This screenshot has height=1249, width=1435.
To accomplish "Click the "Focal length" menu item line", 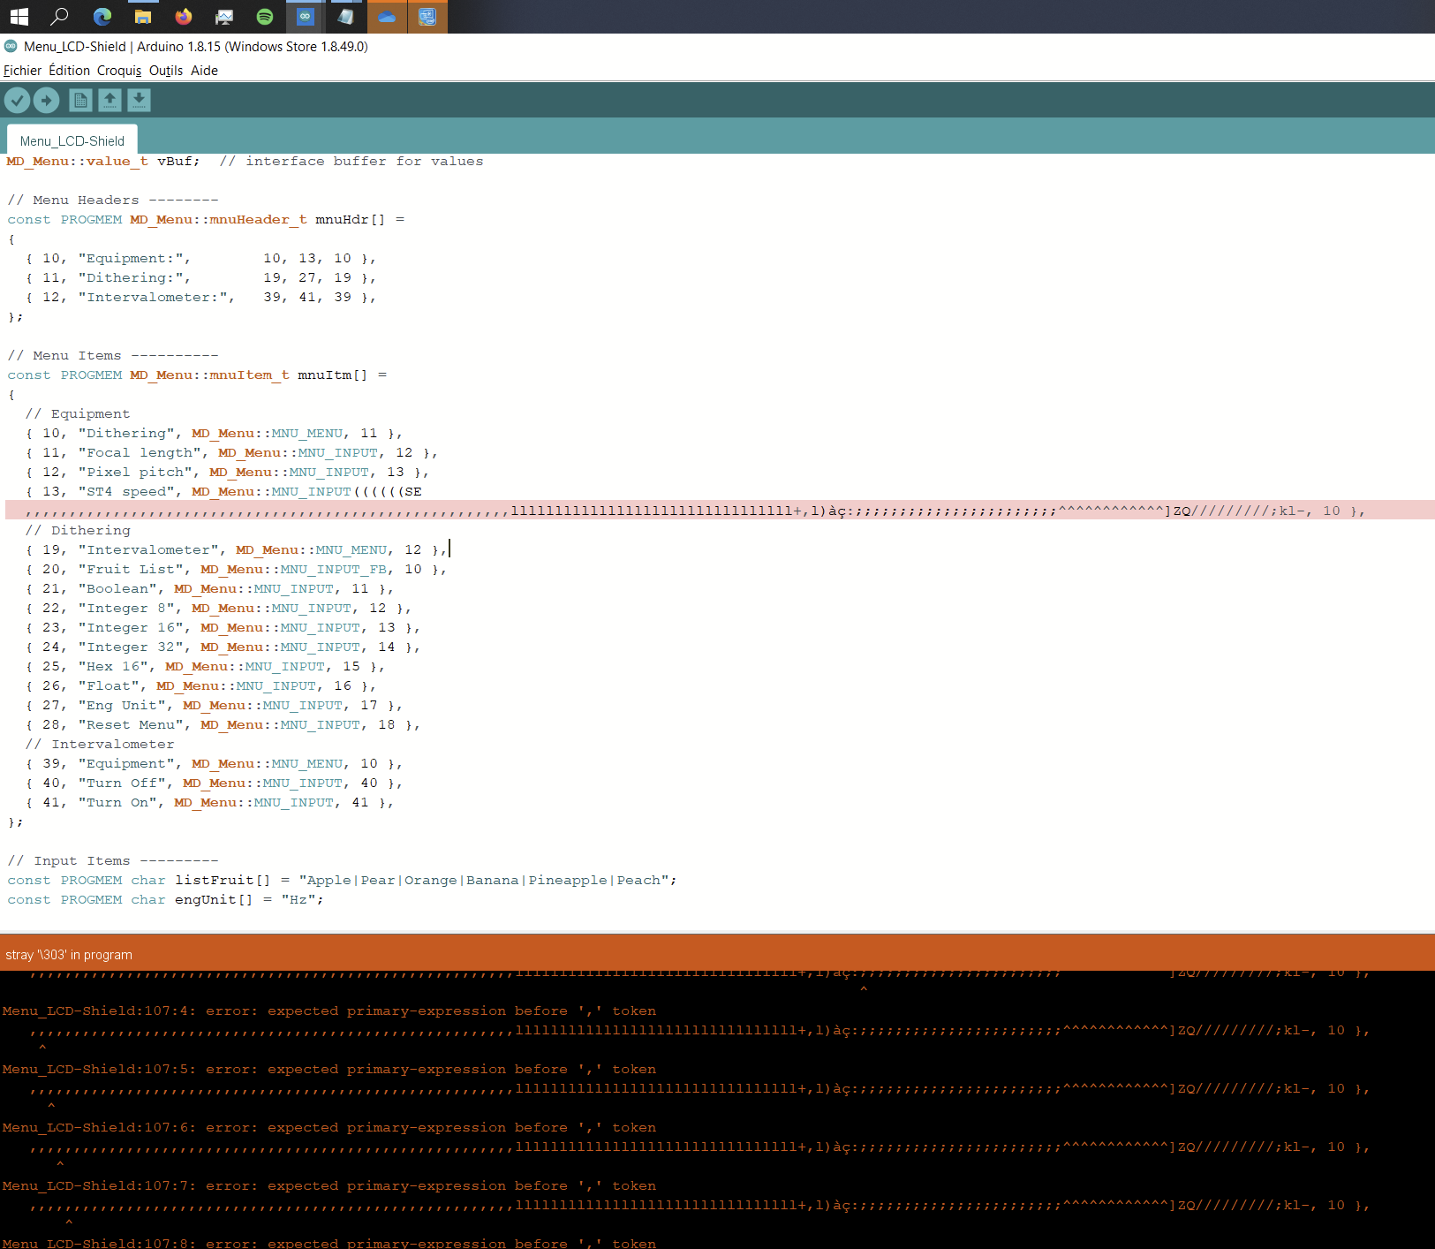I will coord(231,453).
